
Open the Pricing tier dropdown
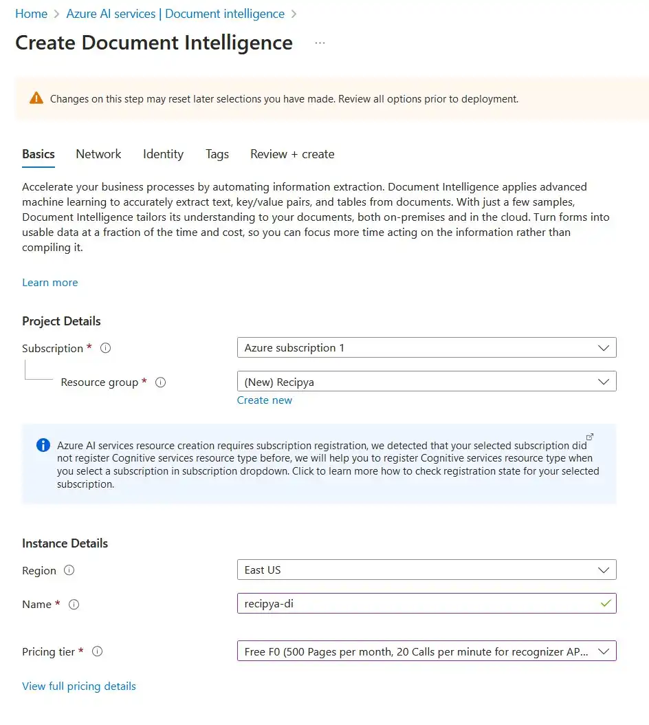[x=426, y=651]
